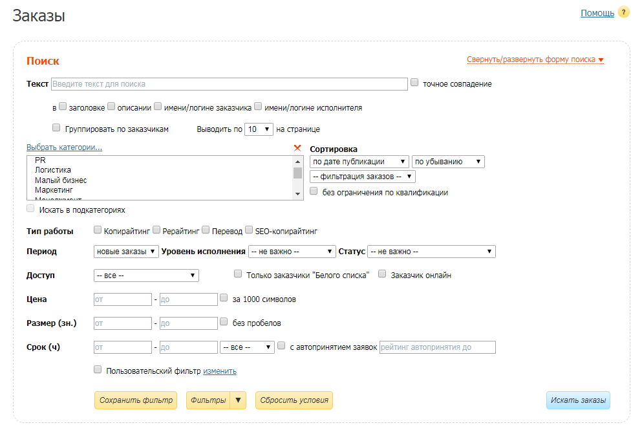Viewport: 642px width, 432px height.
Task: Check the заголовке search option
Action: [63, 107]
